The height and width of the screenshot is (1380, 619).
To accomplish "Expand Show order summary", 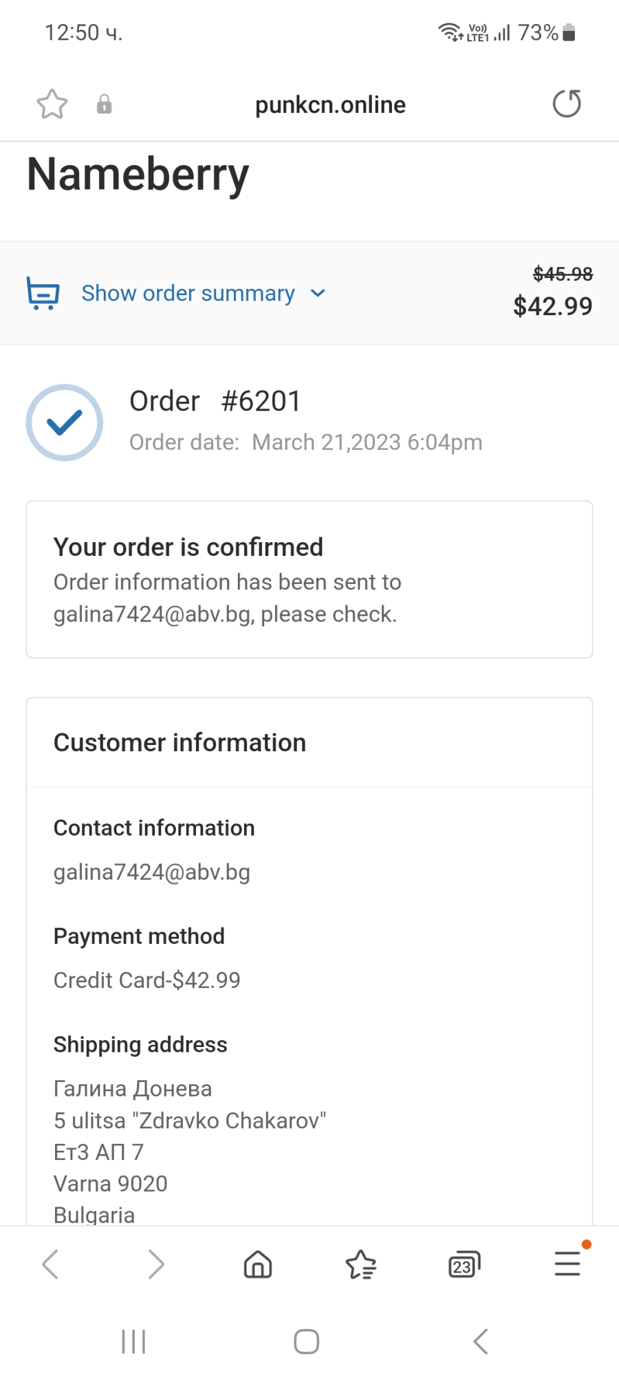I will coord(188,293).
